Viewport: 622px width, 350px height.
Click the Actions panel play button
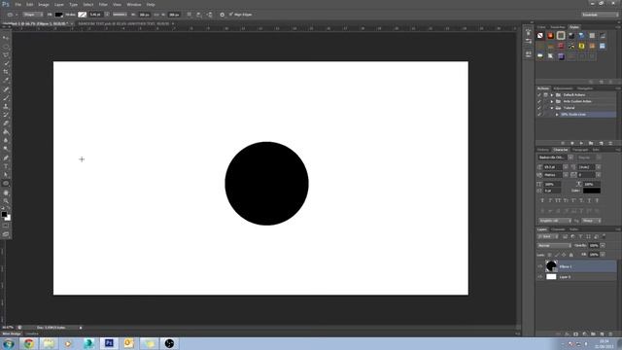coord(581,143)
